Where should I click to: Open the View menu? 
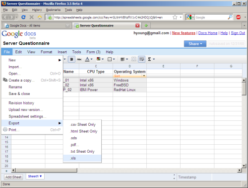coord(31,52)
